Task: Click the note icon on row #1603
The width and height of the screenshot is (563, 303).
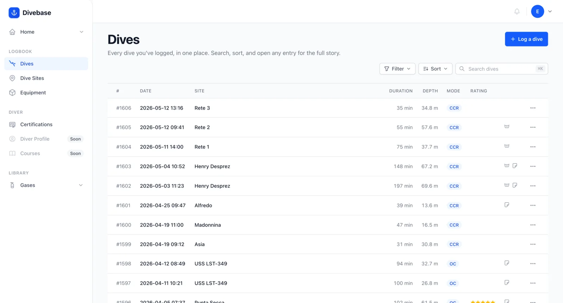Action: coord(515,166)
